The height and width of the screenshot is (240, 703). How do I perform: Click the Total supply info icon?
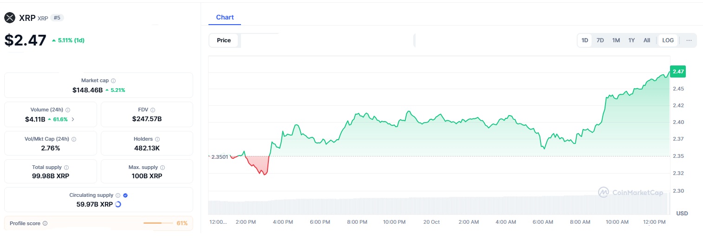66,168
